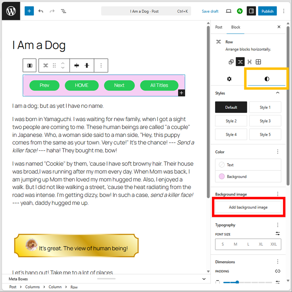Screen dimensions: 292x292
Task: Click the preview device icon
Action: click(x=228, y=11)
